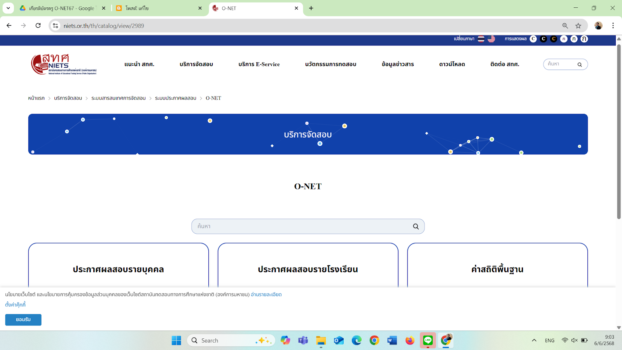Reload the current page

(38, 26)
